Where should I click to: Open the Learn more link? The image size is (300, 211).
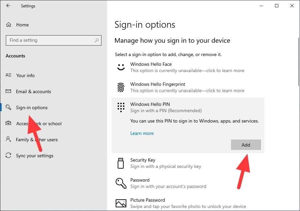point(142,133)
